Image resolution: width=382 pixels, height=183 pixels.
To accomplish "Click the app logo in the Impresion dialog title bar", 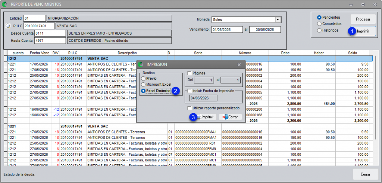I will [x=141, y=64].
